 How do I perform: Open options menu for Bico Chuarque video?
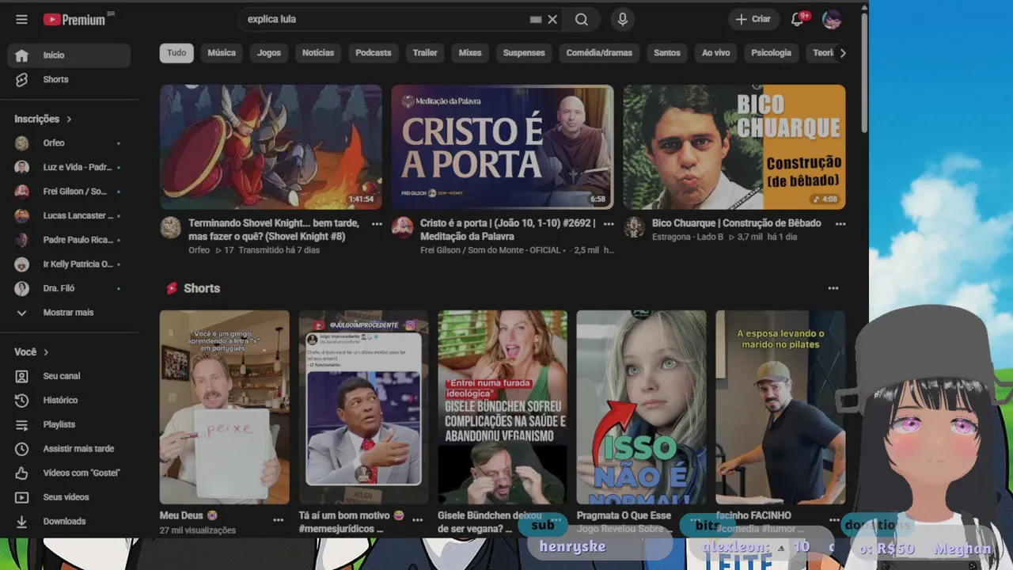point(840,224)
